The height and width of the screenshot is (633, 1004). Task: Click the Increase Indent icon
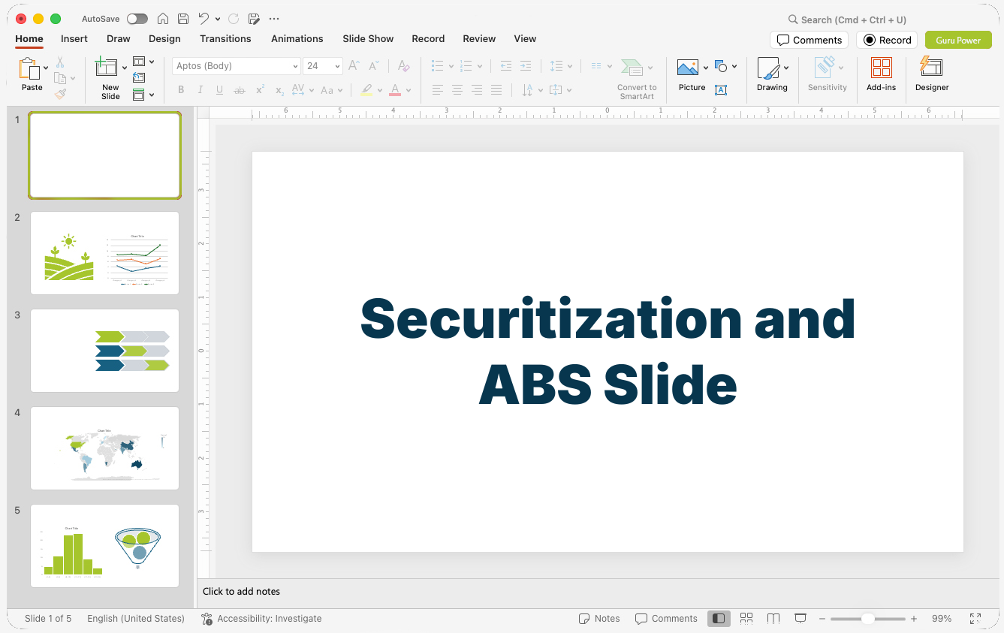(x=526, y=66)
